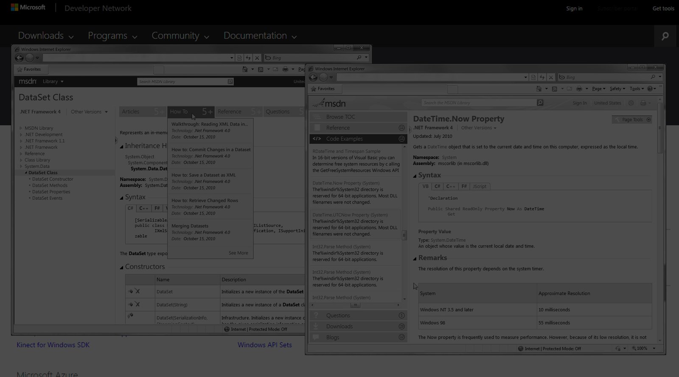Collapse the Remarks section

(x=415, y=258)
